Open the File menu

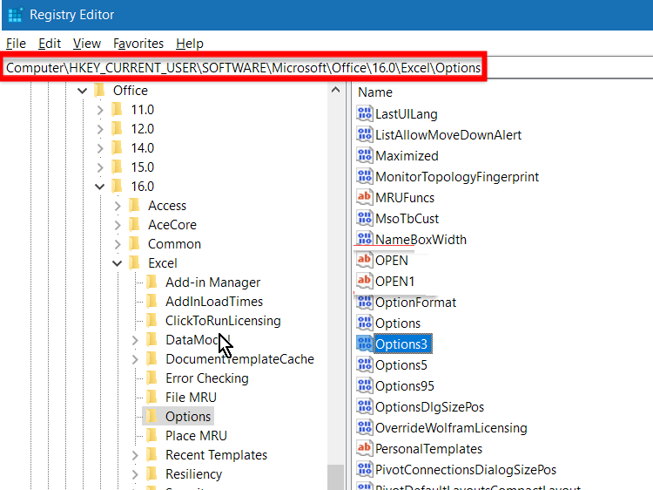click(x=16, y=44)
